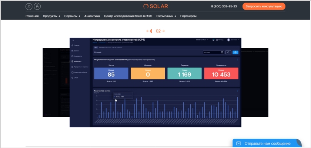The height and width of the screenshot is (148, 311).
Task: Click the red Уязвимости 10 453 card
Action: 221,73
